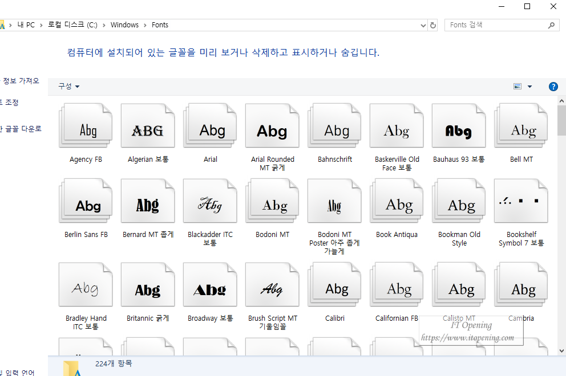Select the Britannic 굵게 font icon
The image size is (566, 376).
click(x=148, y=284)
